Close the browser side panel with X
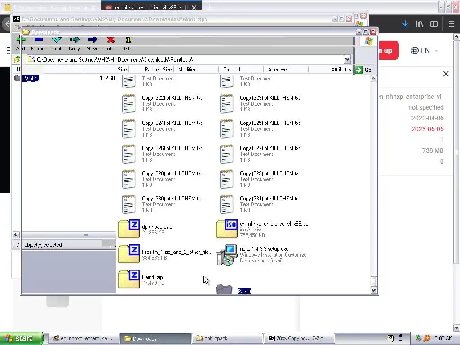Image resolution: width=460 pixels, height=345 pixels. (446, 74)
